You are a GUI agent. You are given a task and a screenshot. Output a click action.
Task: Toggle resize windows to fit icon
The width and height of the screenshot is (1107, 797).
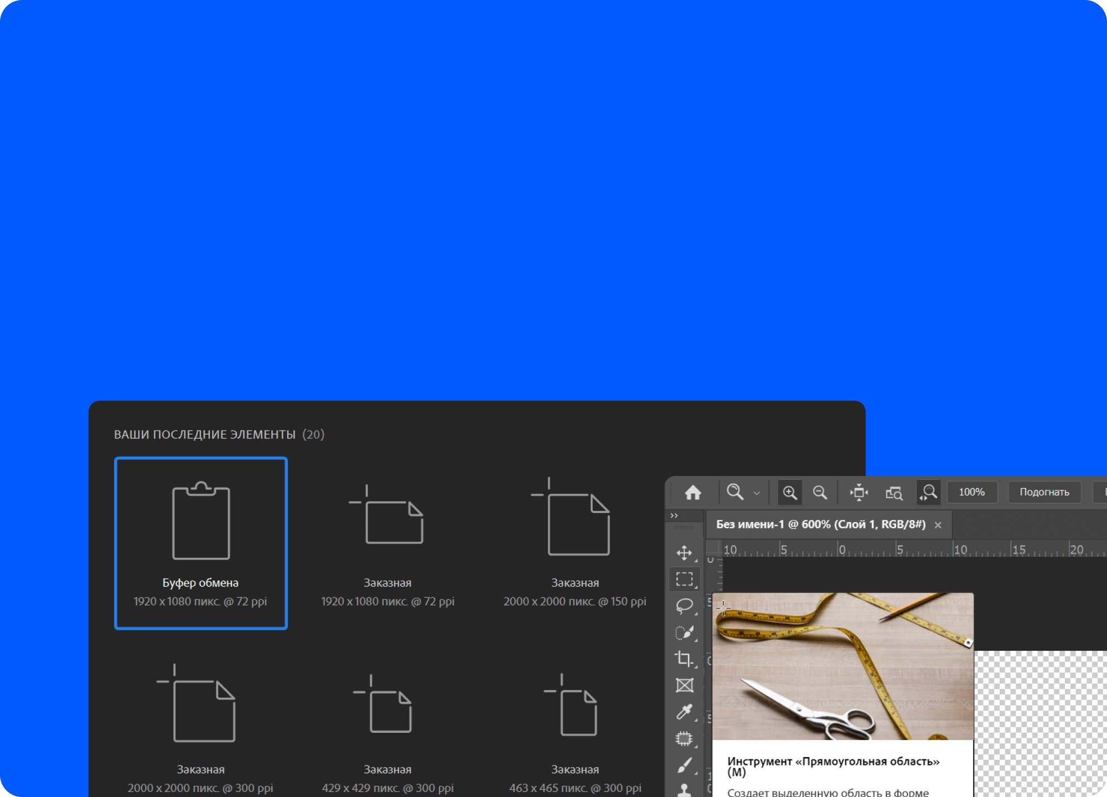(x=859, y=492)
